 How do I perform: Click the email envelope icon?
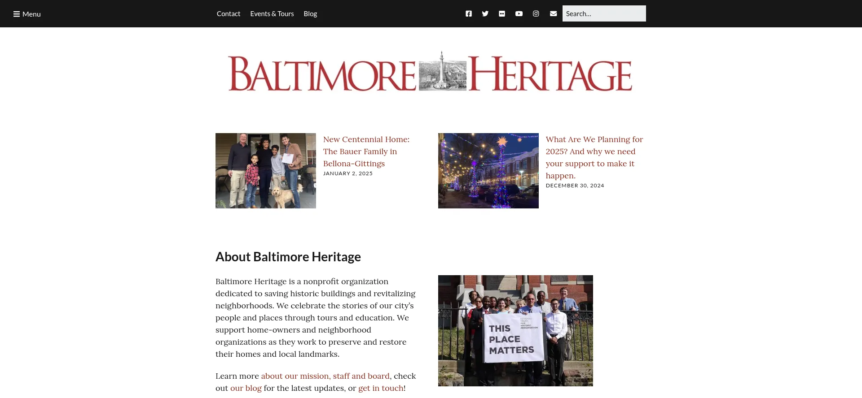point(554,14)
